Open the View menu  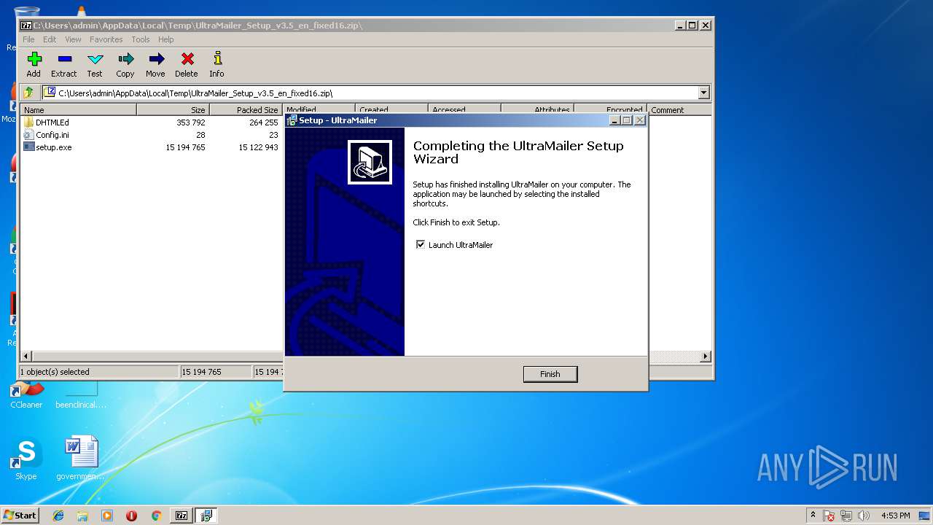pyautogui.click(x=74, y=39)
